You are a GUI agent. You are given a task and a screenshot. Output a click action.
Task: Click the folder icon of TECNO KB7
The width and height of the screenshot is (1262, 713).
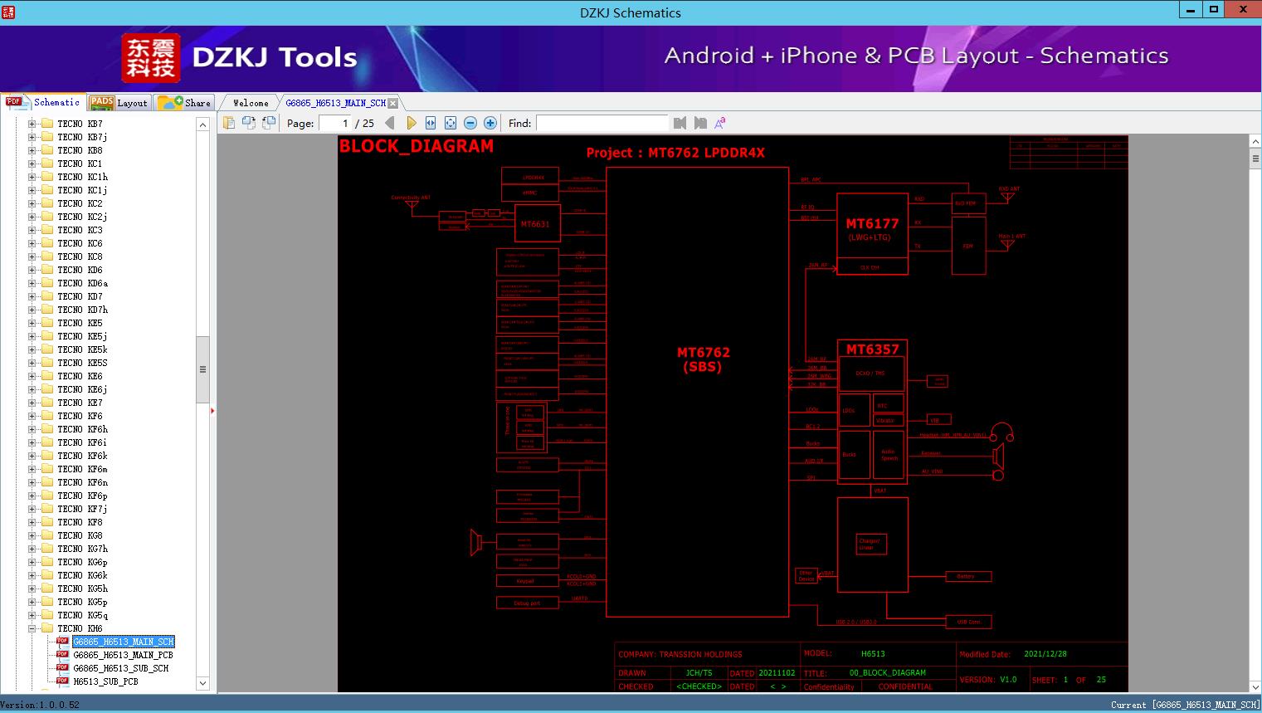point(47,124)
